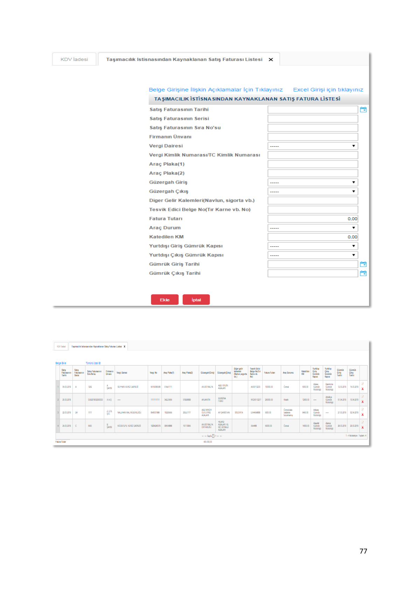Delete table row 1 with red X

(x=362, y=389)
